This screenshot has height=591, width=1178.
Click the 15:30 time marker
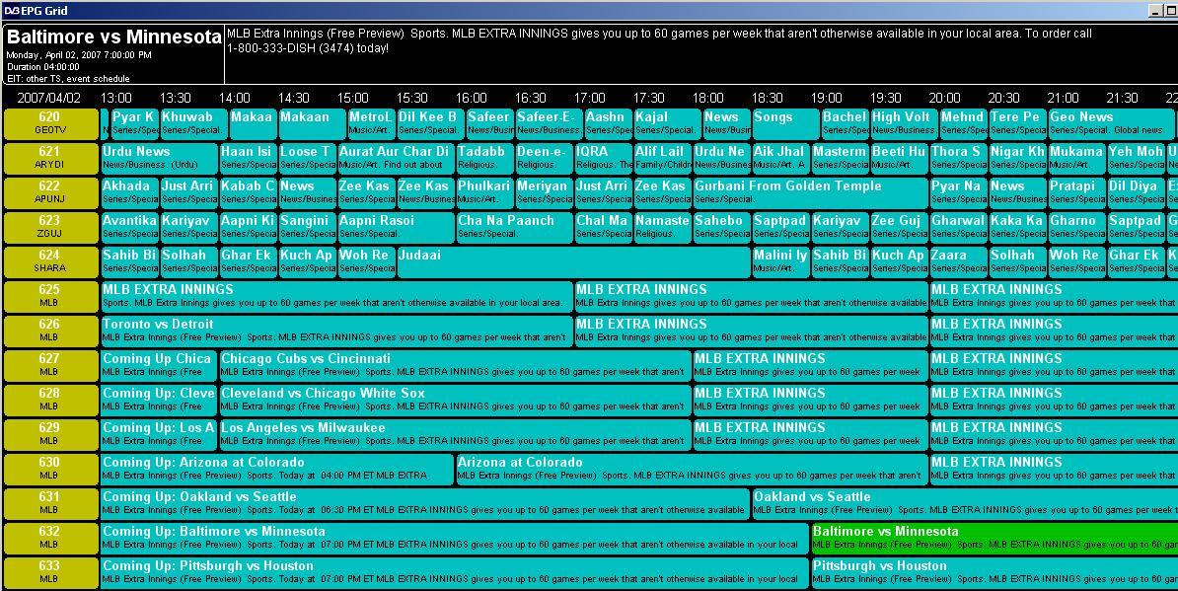point(411,98)
